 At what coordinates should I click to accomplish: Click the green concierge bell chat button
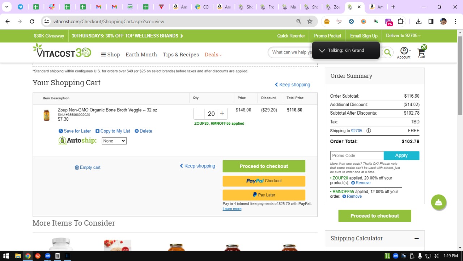point(438,202)
